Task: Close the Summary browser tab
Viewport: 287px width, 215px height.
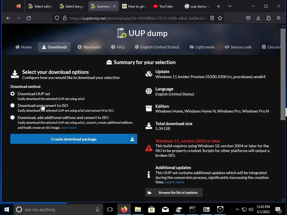Action: [114, 6]
